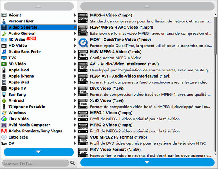Click the Récent category icon
218x169 pixels.
click(4, 15)
